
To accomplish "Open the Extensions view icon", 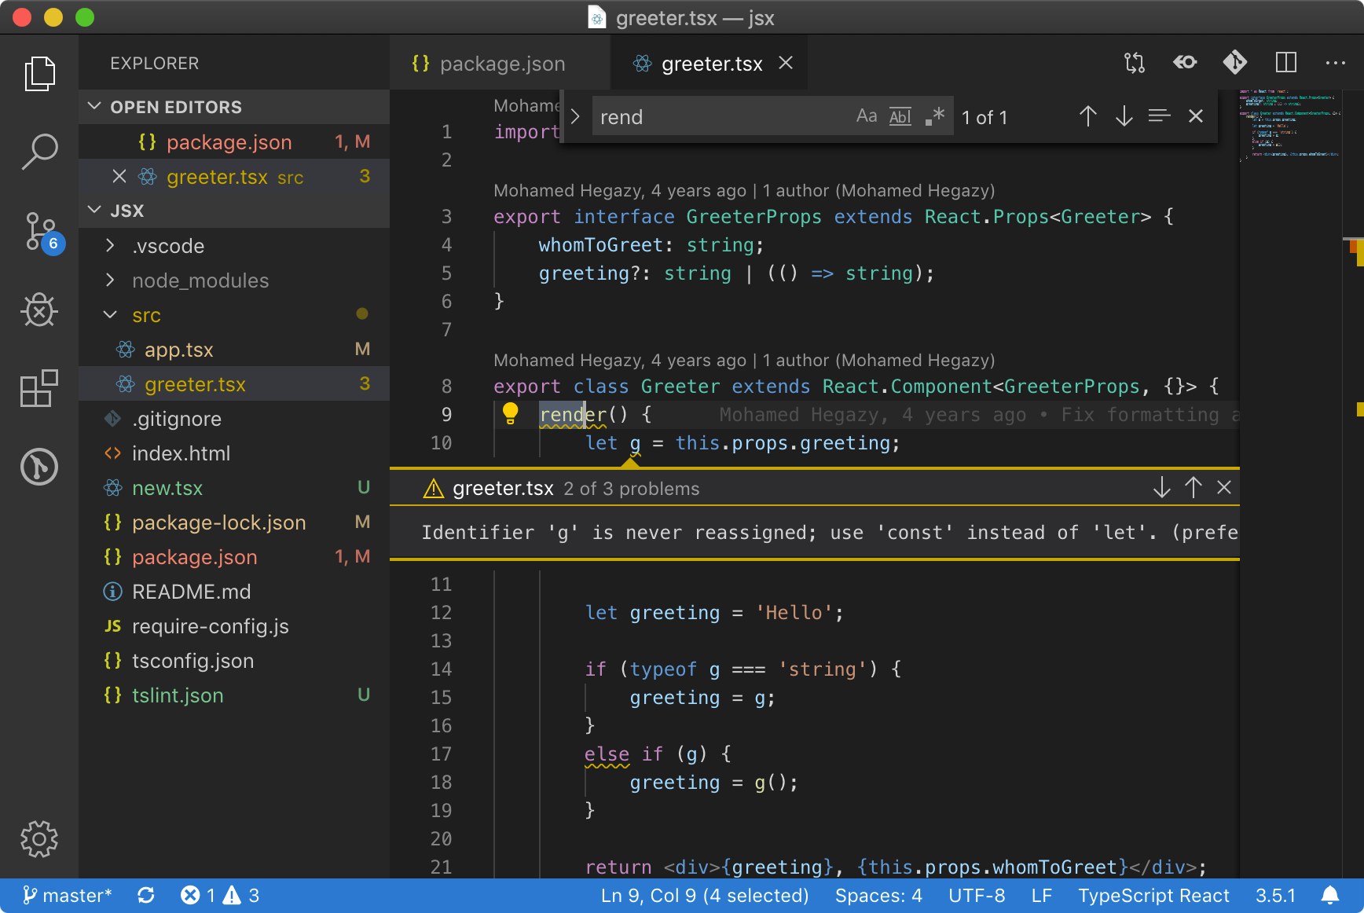I will (39, 388).
